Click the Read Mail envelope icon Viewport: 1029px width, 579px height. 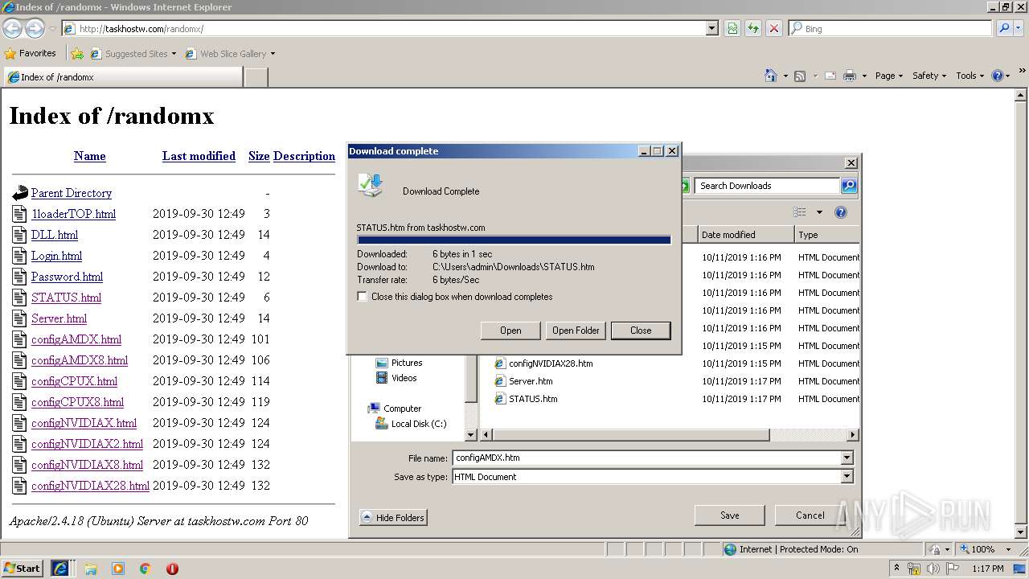point(830,76)
